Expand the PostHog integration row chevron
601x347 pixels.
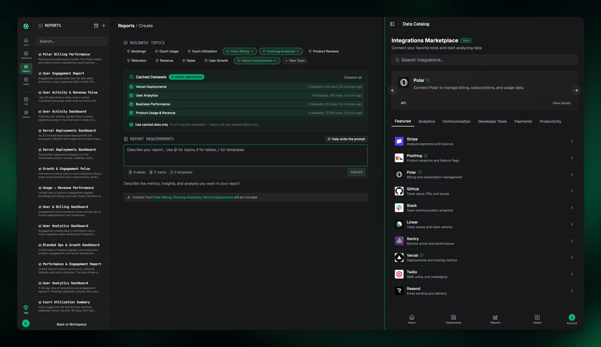pos(572,158)
